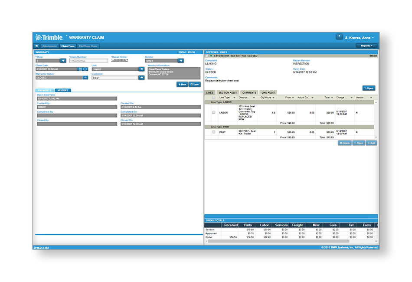The height and width of the screenshot is (282, 412).
Task: Check the PART line checkbox
Action: click(214, 132)
